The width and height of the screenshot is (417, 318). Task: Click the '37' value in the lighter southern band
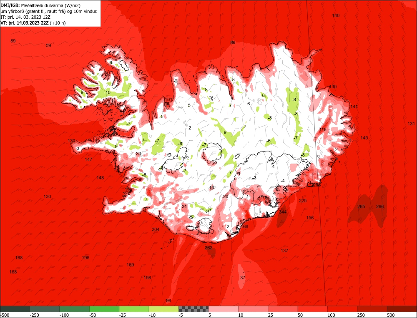click(x=243, y=278)
